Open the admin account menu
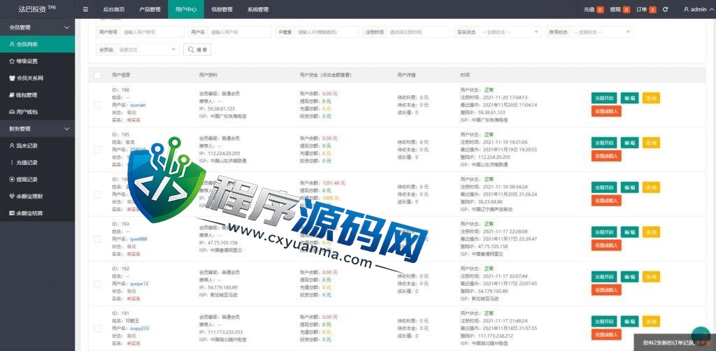The width and height of the screenshot is (716, 351). (x=697, y=9)
